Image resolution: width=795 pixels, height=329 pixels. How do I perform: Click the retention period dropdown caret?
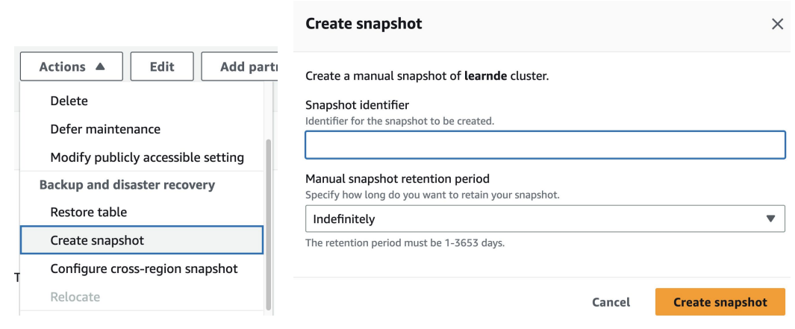(770, 219)
